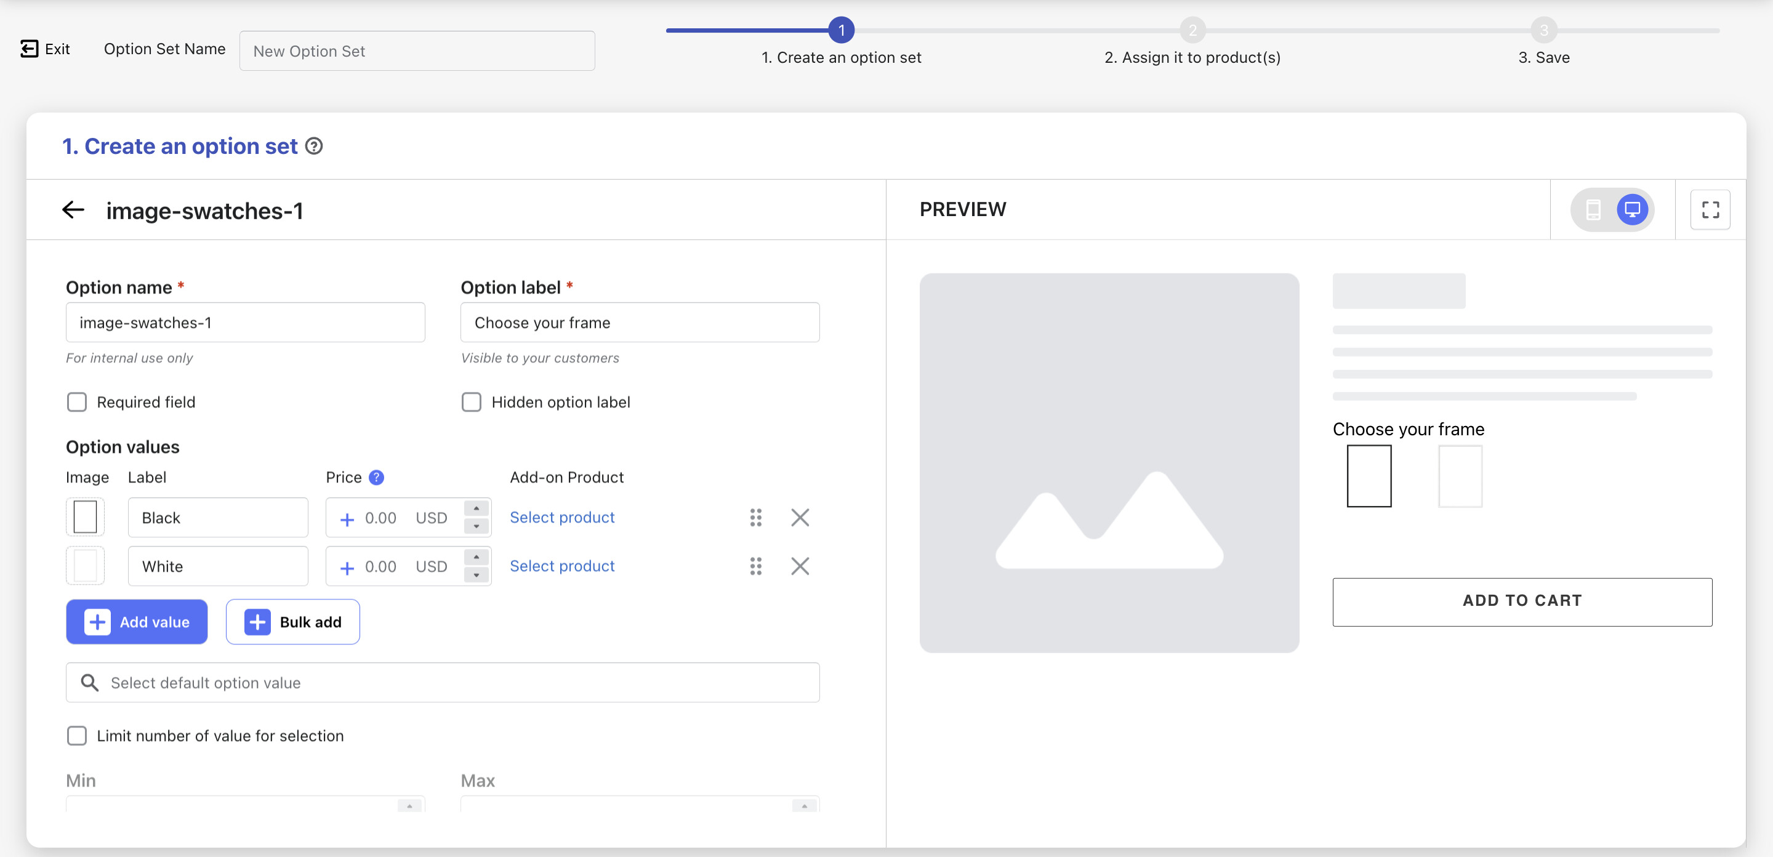Click the Price help question mark icon
Viewport: 1773px width, 857px height.
[377, 477]
